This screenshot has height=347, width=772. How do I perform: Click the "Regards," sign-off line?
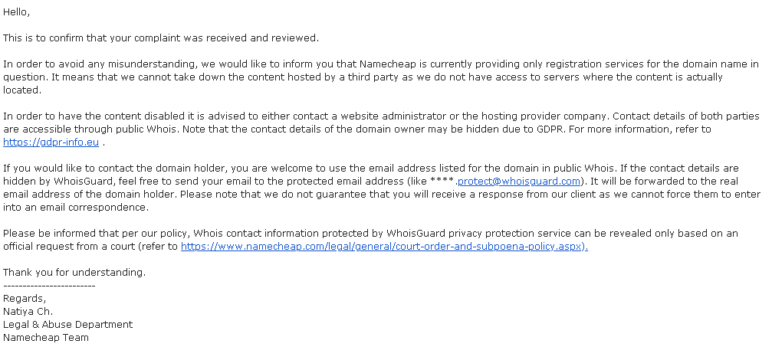click(x=25, y=298)
